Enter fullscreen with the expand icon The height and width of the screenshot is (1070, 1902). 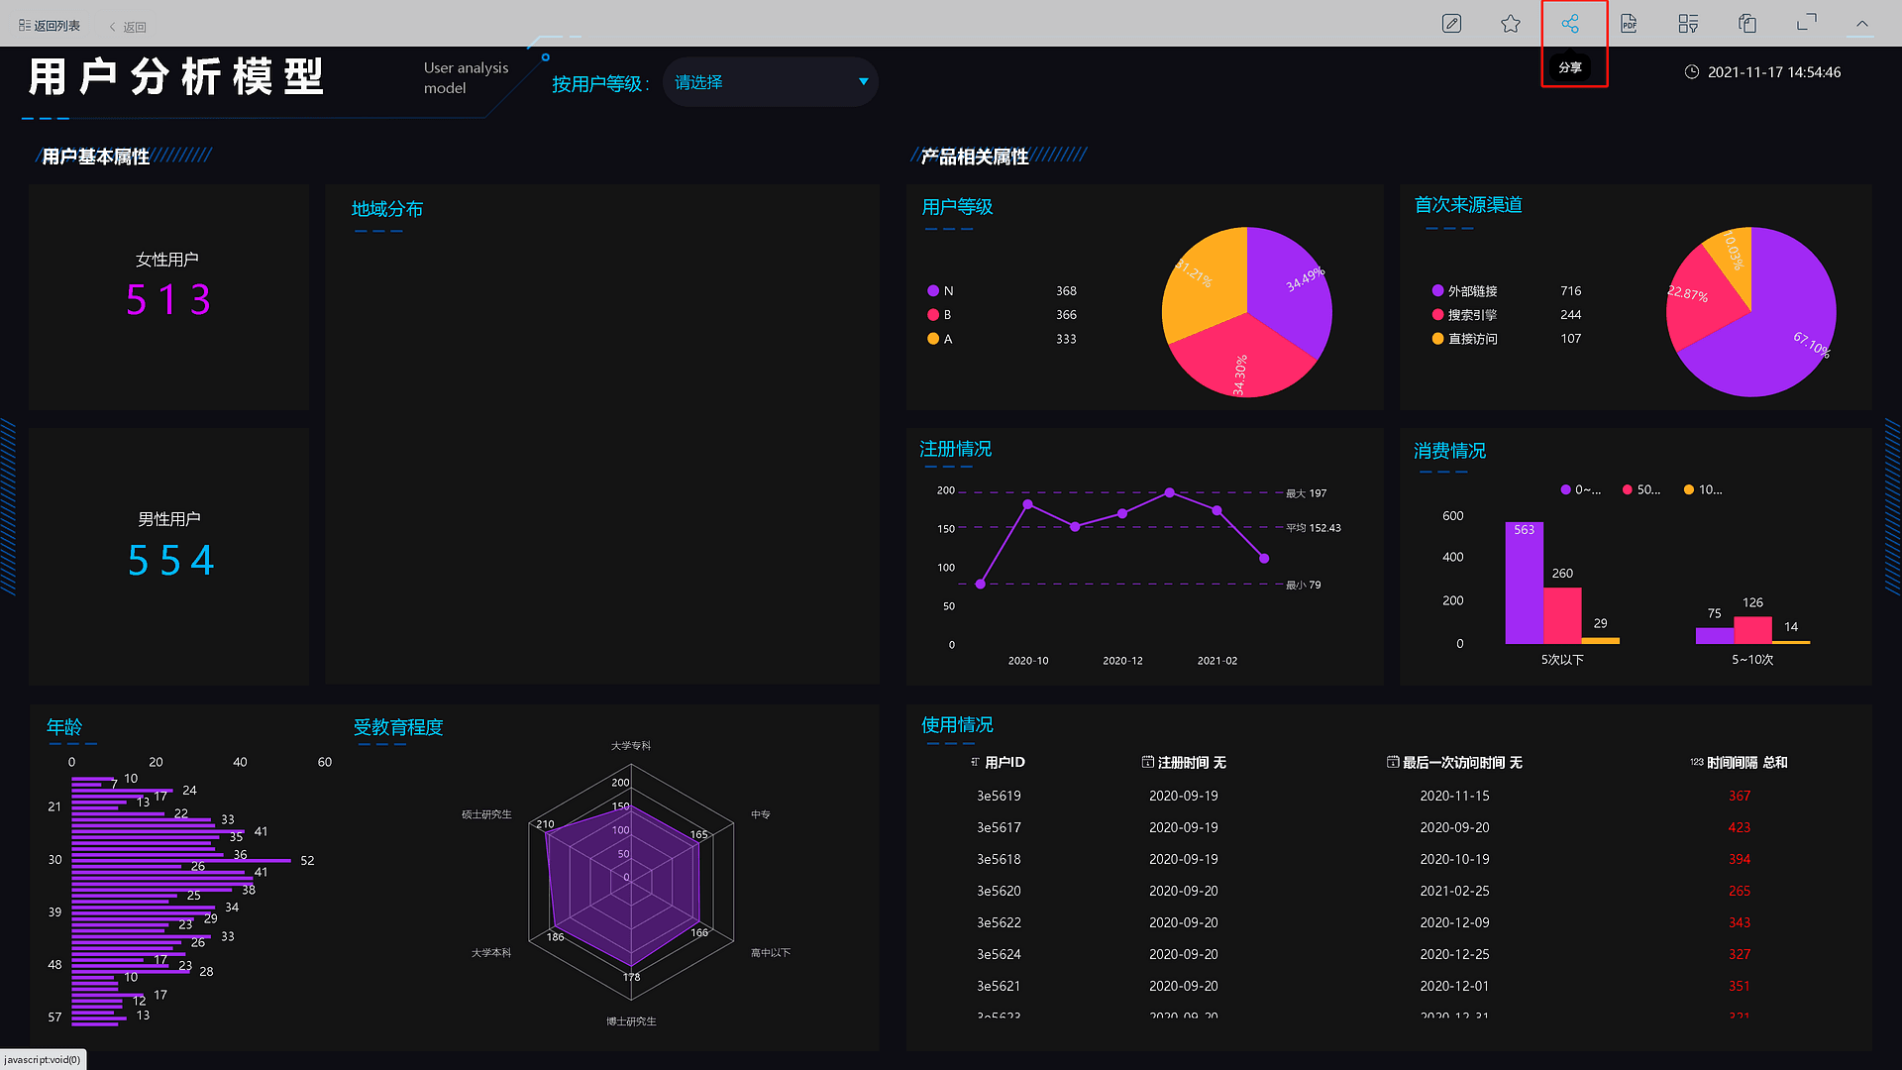click(x=1807, y=22)
